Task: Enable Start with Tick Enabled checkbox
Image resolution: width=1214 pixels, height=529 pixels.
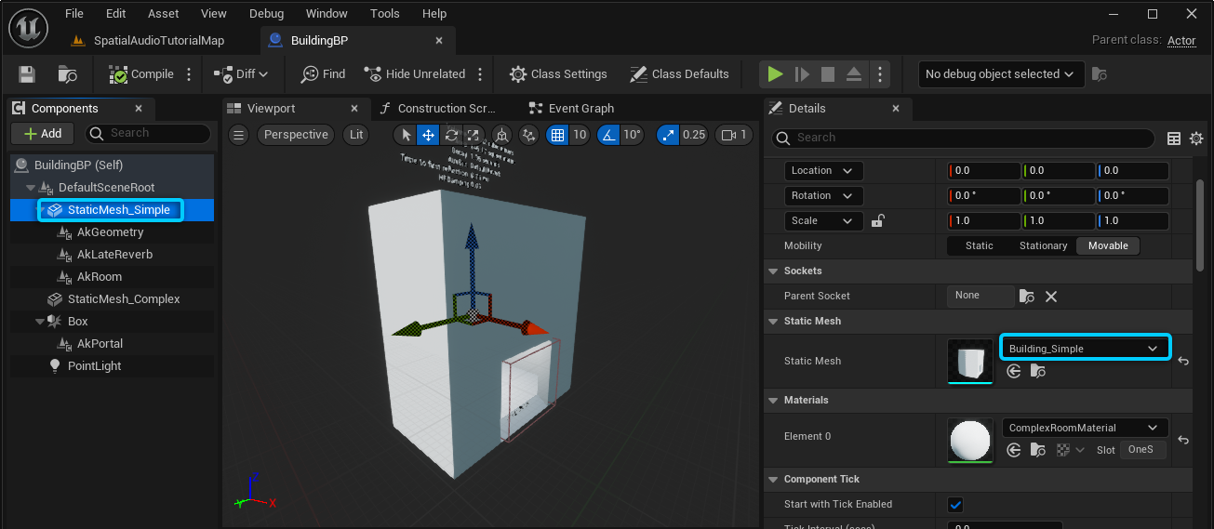Action: tap(954, 505)
